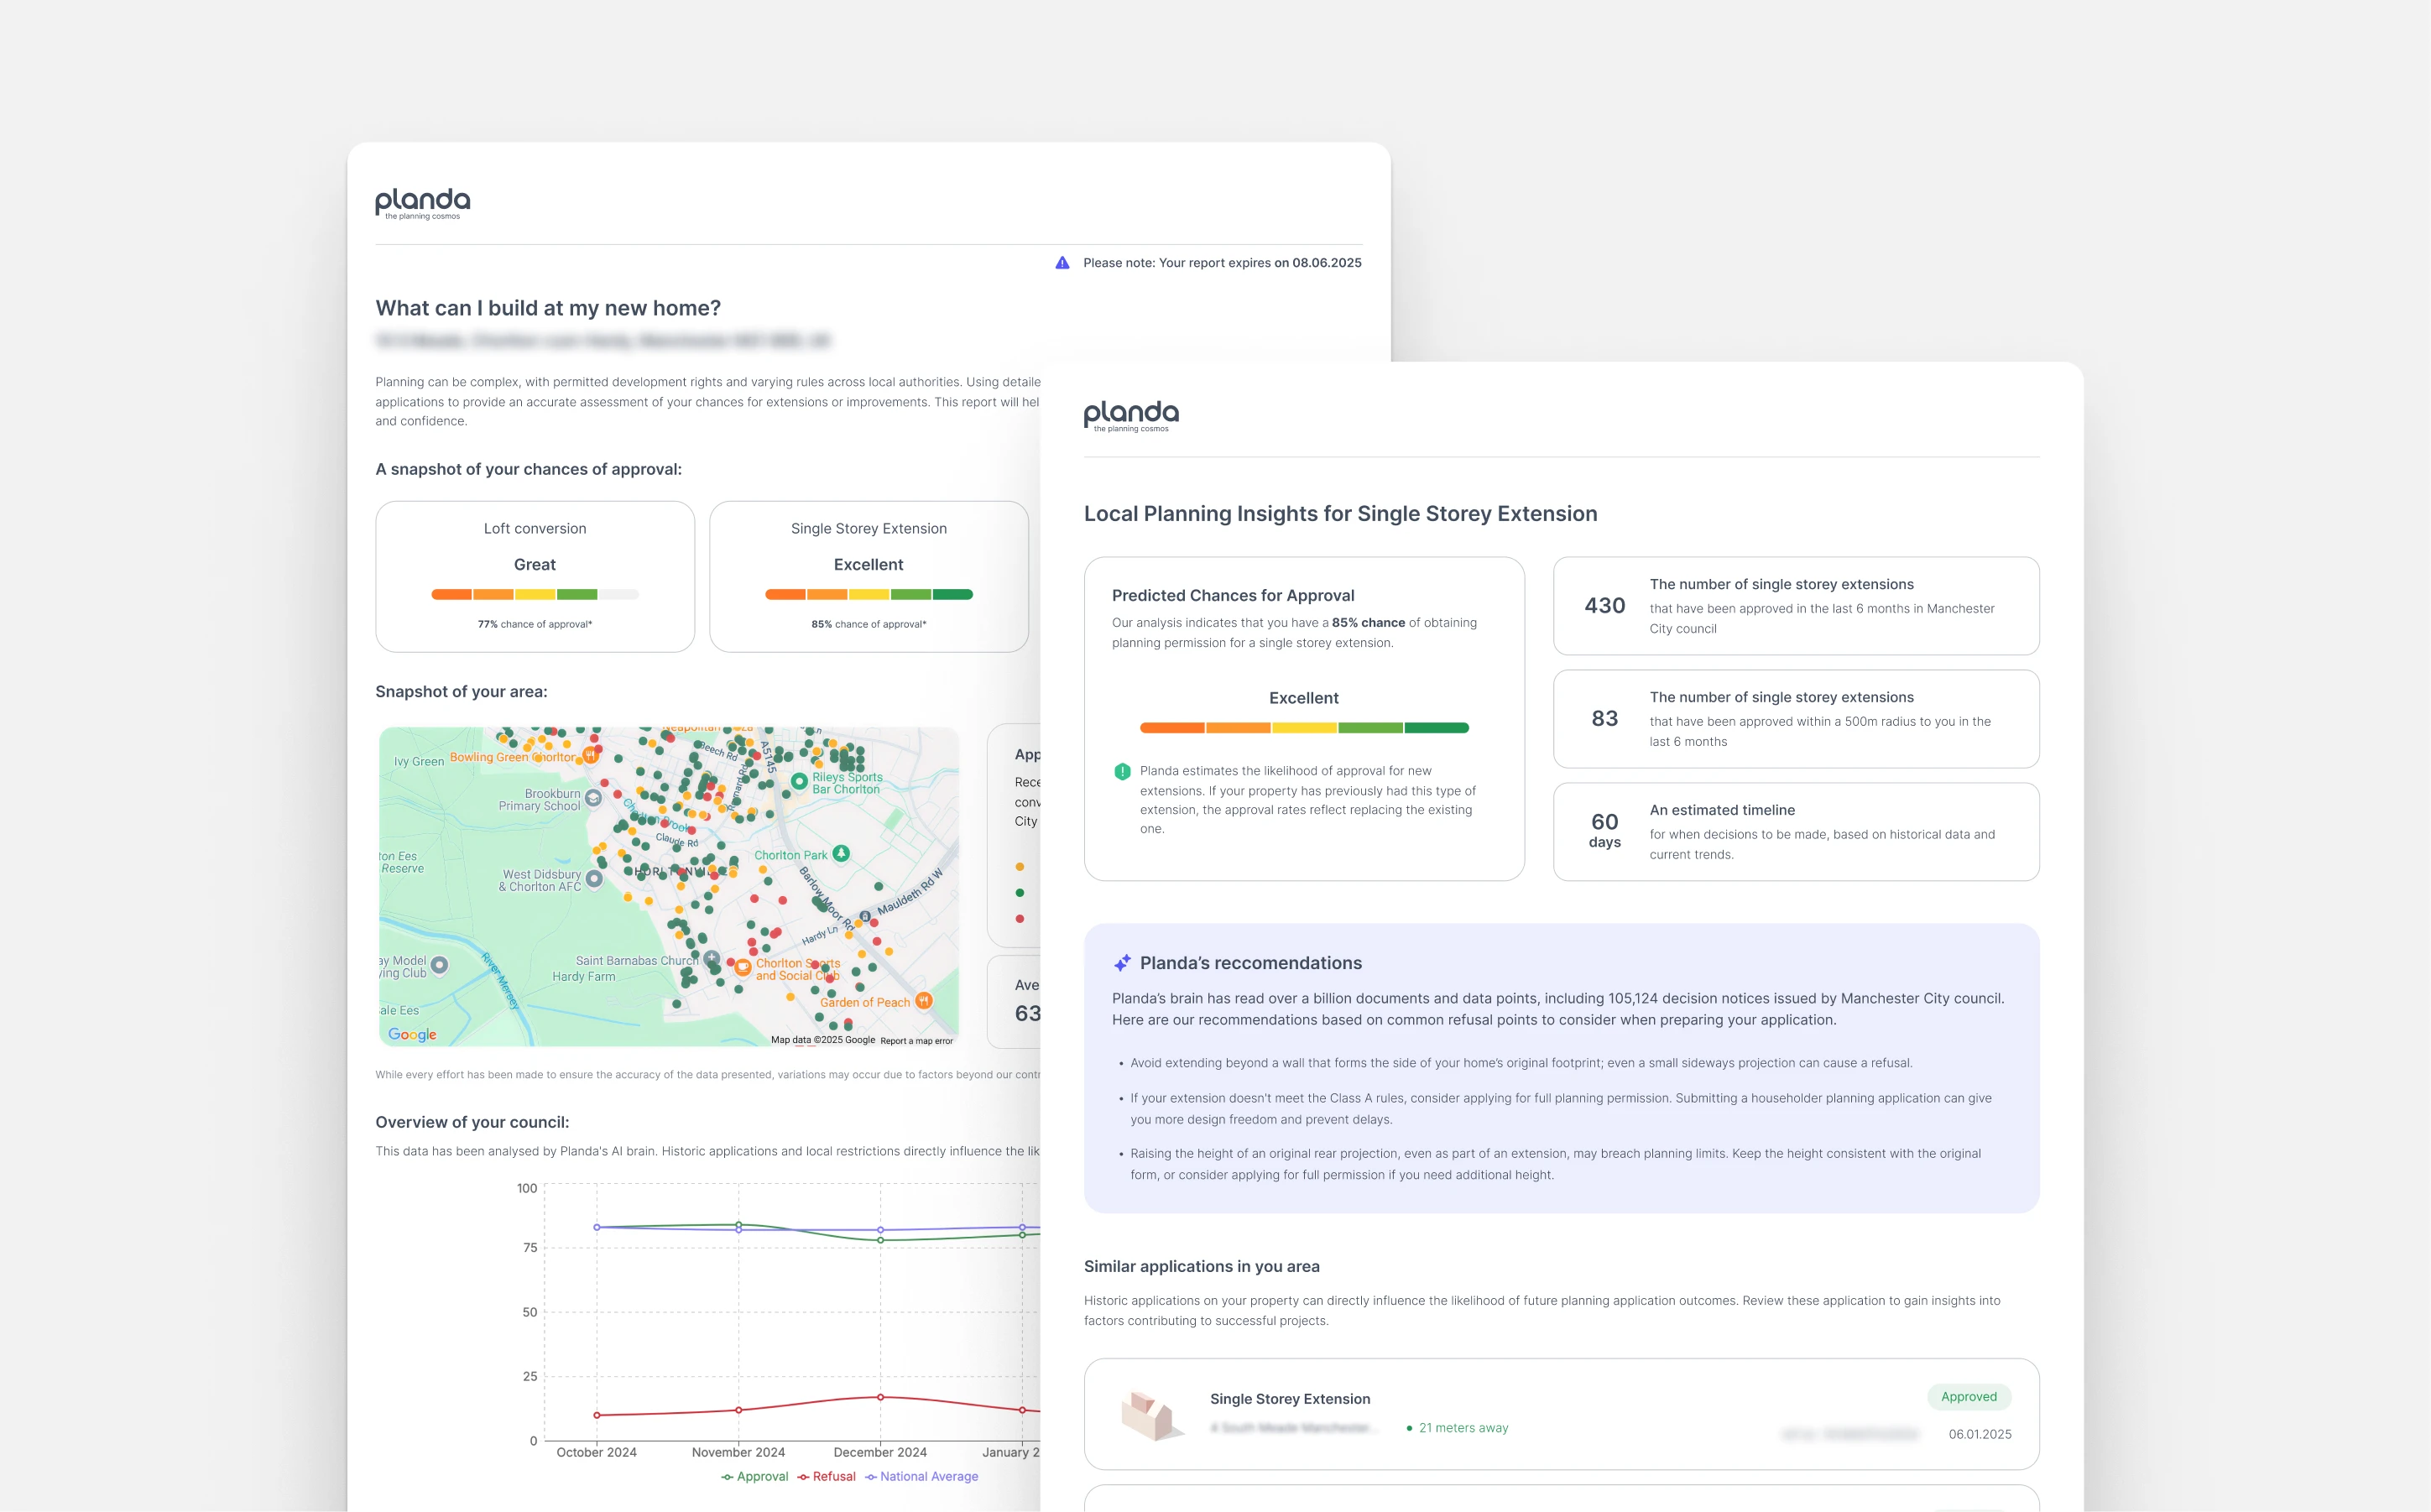Click the Google logo on the map
Screen dimensions: 2431x1512
tap(412, 1034)
